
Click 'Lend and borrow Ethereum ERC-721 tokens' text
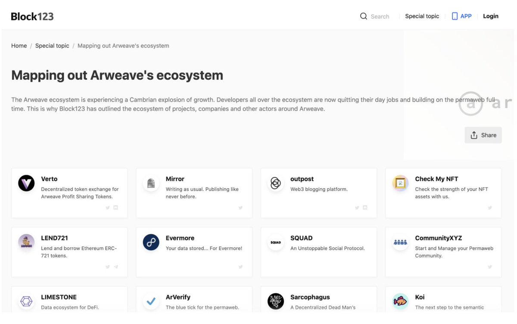pos(79,252)
